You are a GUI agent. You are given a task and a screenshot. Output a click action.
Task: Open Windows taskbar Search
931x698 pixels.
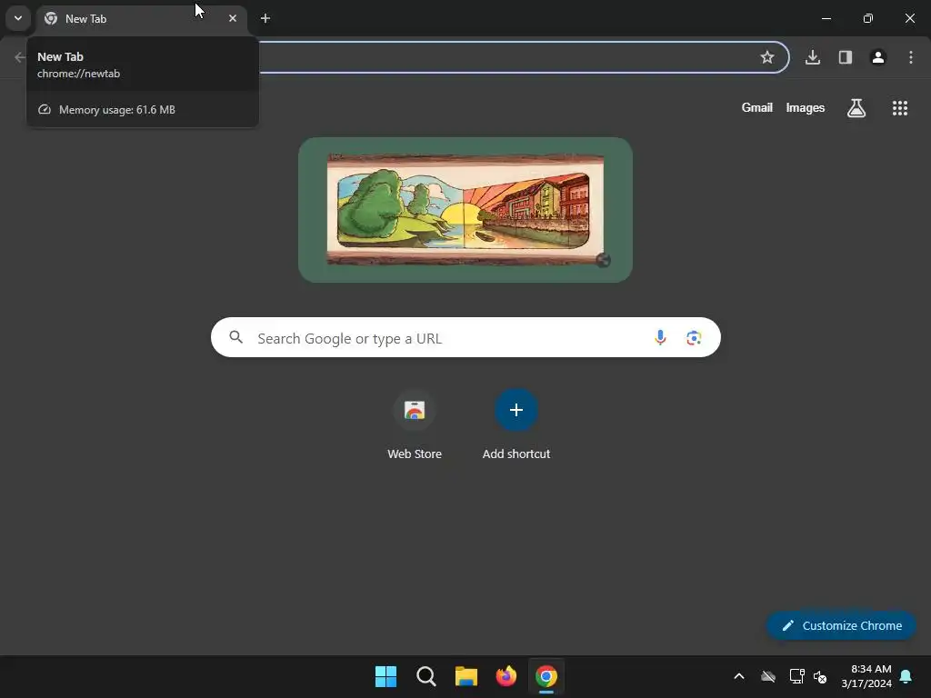click(426, 676)
